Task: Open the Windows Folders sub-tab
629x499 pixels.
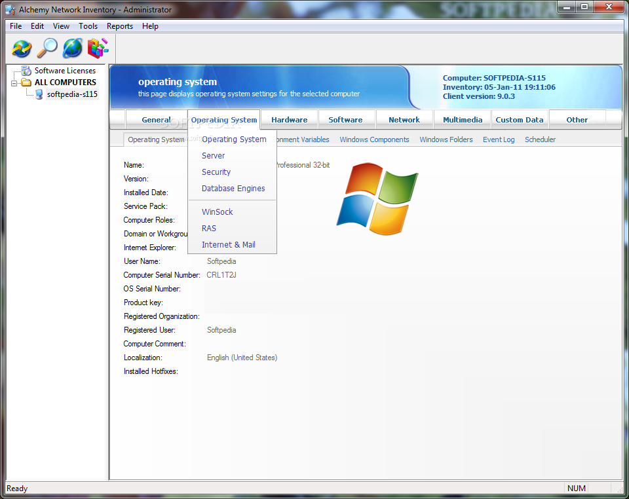Action: coord(446,139)
